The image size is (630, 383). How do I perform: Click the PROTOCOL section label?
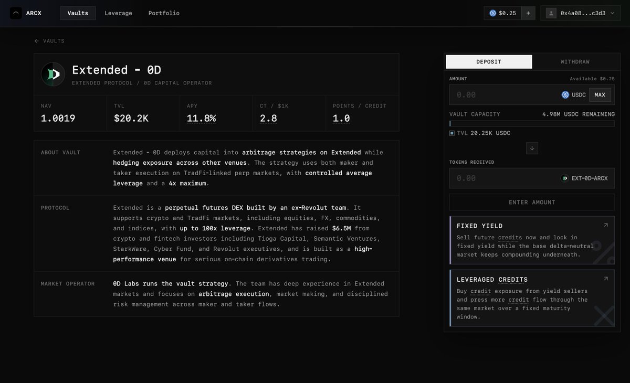click(x=55, y=208)
